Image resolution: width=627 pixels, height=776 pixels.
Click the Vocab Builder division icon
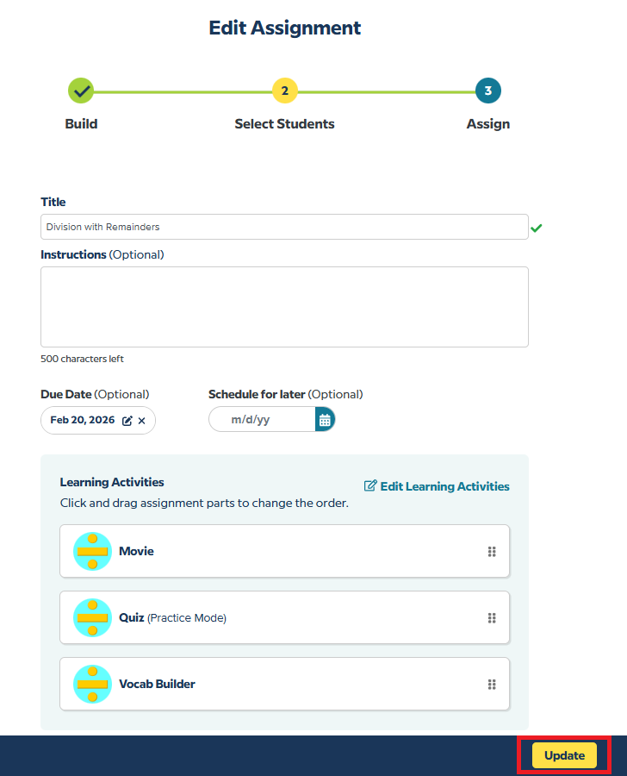click(x=92, y=684)
